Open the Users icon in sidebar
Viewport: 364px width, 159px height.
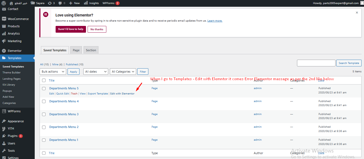[4, 143]
